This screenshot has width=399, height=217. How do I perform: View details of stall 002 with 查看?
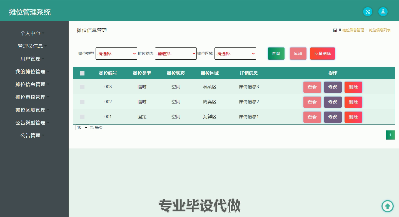coord(312,102)
